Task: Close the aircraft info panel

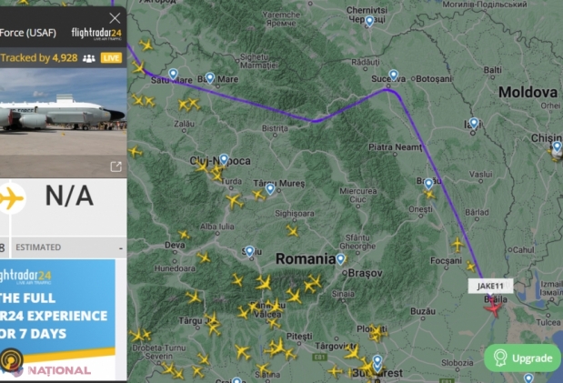Action: [x=115, y=17]
